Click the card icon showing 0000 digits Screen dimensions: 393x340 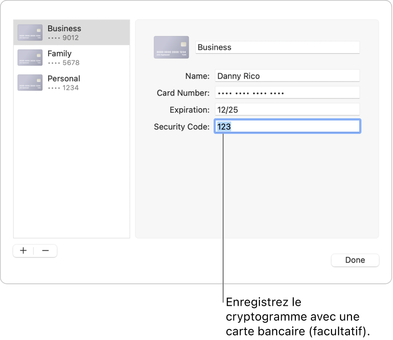(171, 47)
